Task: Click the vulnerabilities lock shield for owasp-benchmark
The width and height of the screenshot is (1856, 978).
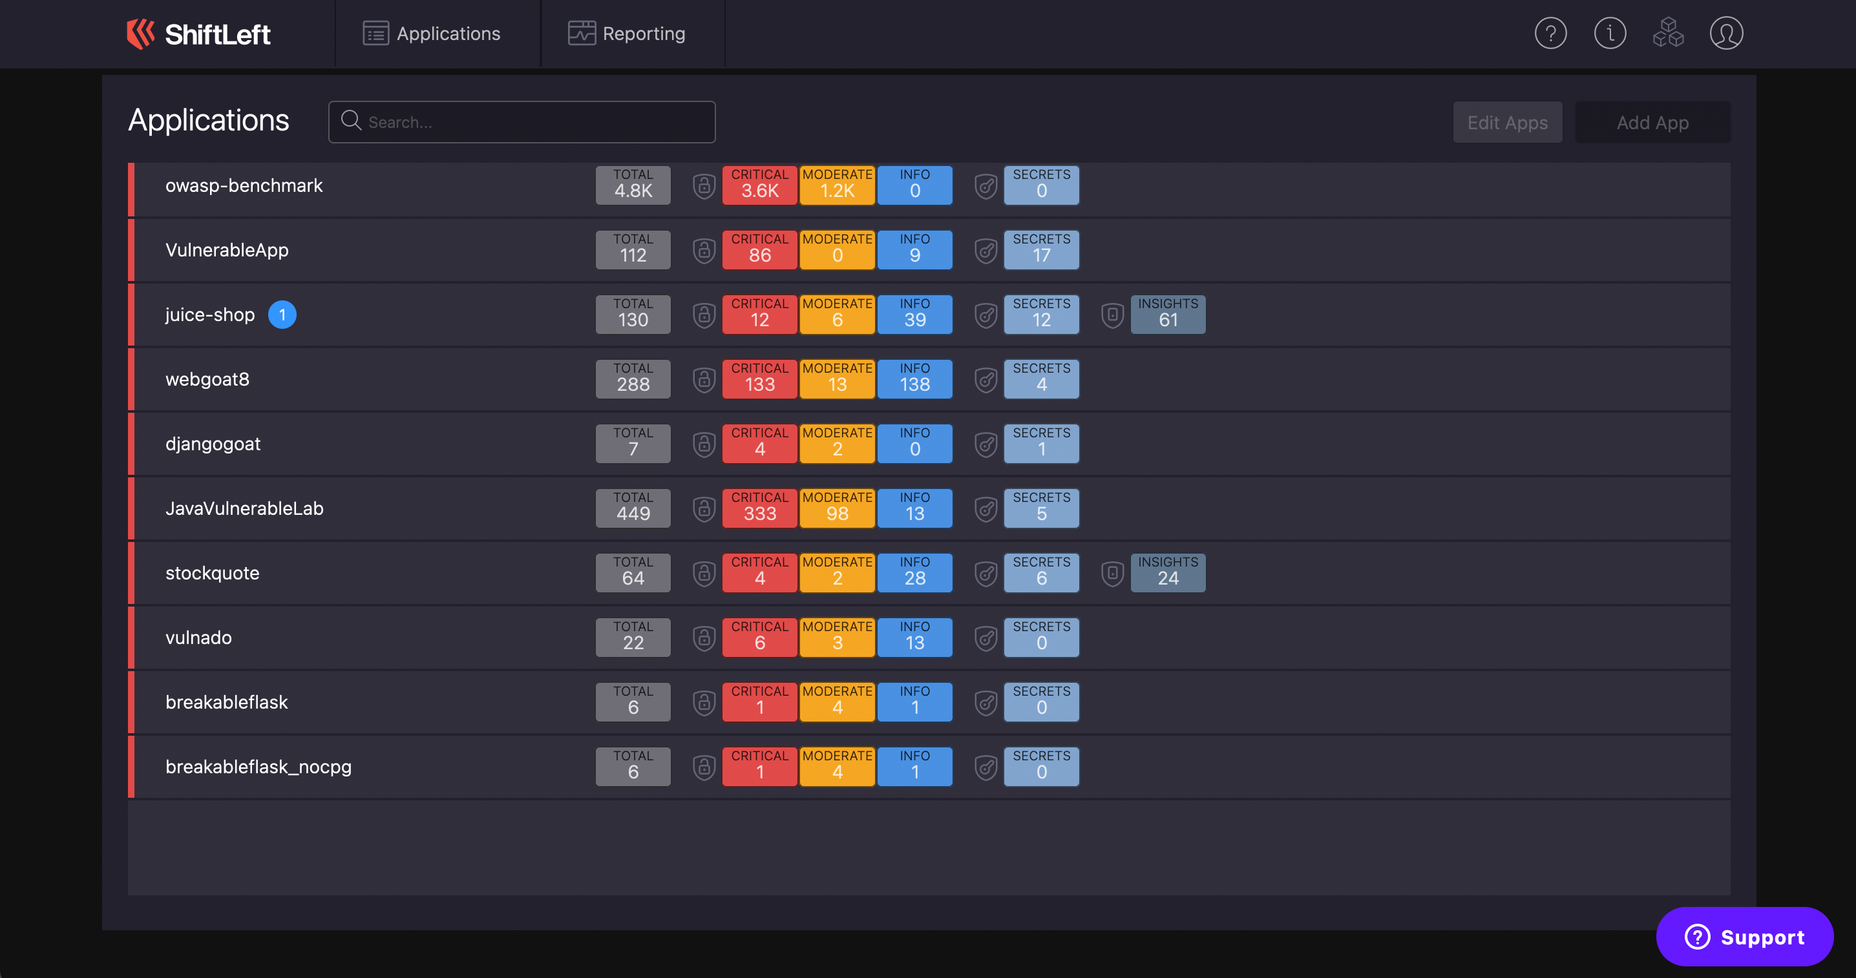Action: point(704,186)
